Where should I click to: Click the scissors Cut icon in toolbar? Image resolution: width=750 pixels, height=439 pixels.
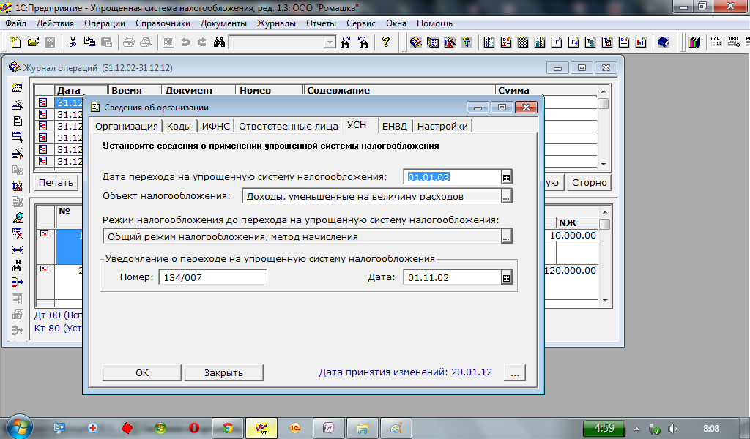point(73,42)
